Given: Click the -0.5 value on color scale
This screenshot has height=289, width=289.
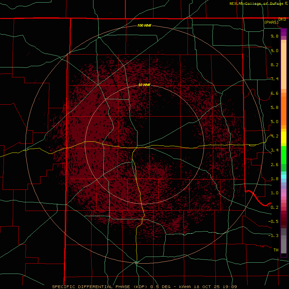Looking at the screenshot, I should (x=273, y=222).
